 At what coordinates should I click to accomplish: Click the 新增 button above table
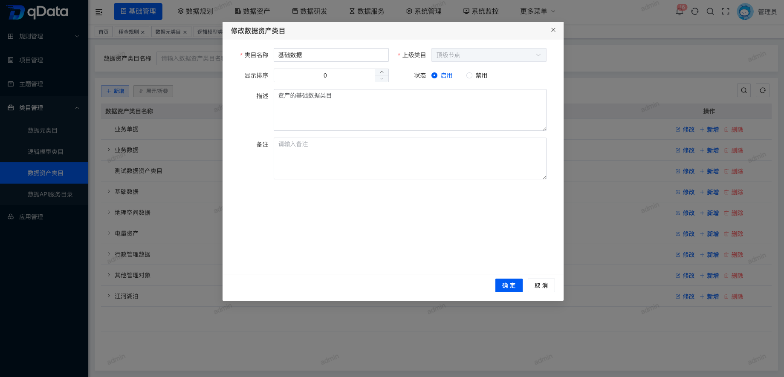[115, 91]
